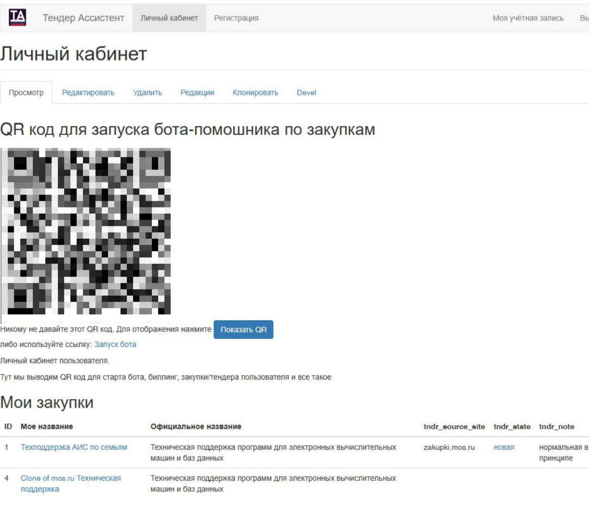Viewport: 589px width, 521px height.
Task: Open the Клонировать tab
Action: (255, 92)
